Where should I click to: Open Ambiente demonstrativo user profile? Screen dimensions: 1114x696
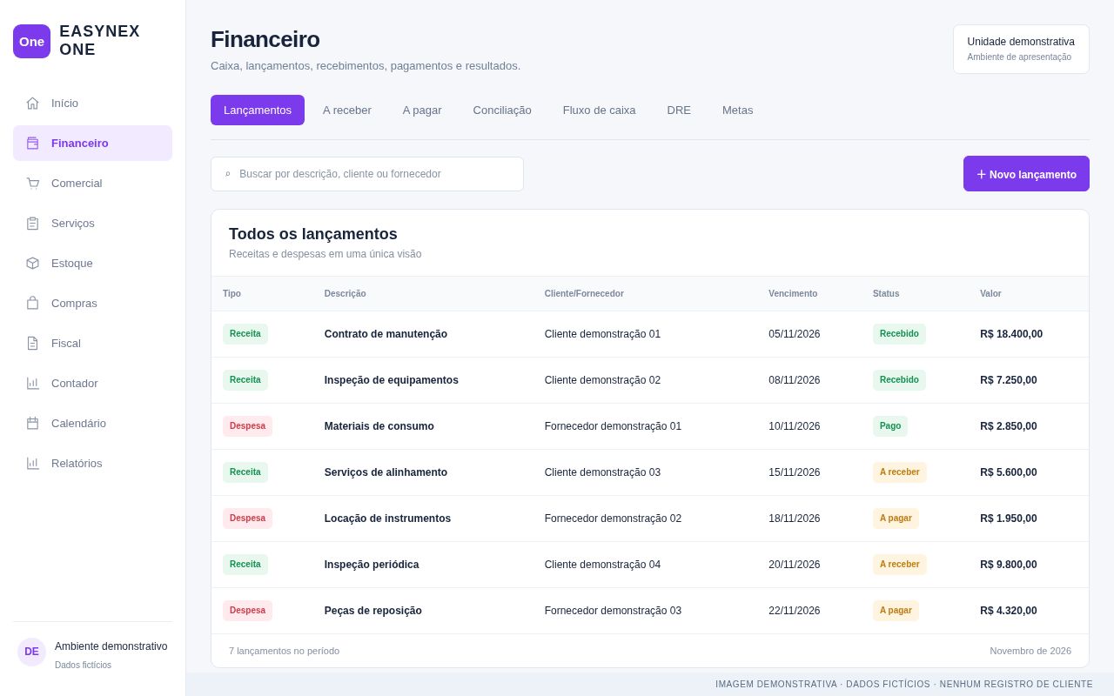[x=93, y=652]
